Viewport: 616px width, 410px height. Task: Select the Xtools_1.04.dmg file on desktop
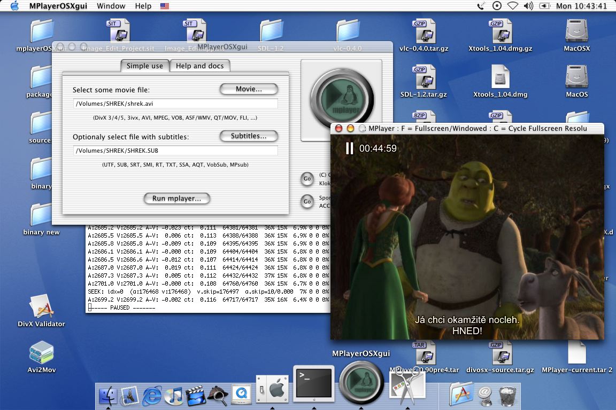tap(500, 77)
